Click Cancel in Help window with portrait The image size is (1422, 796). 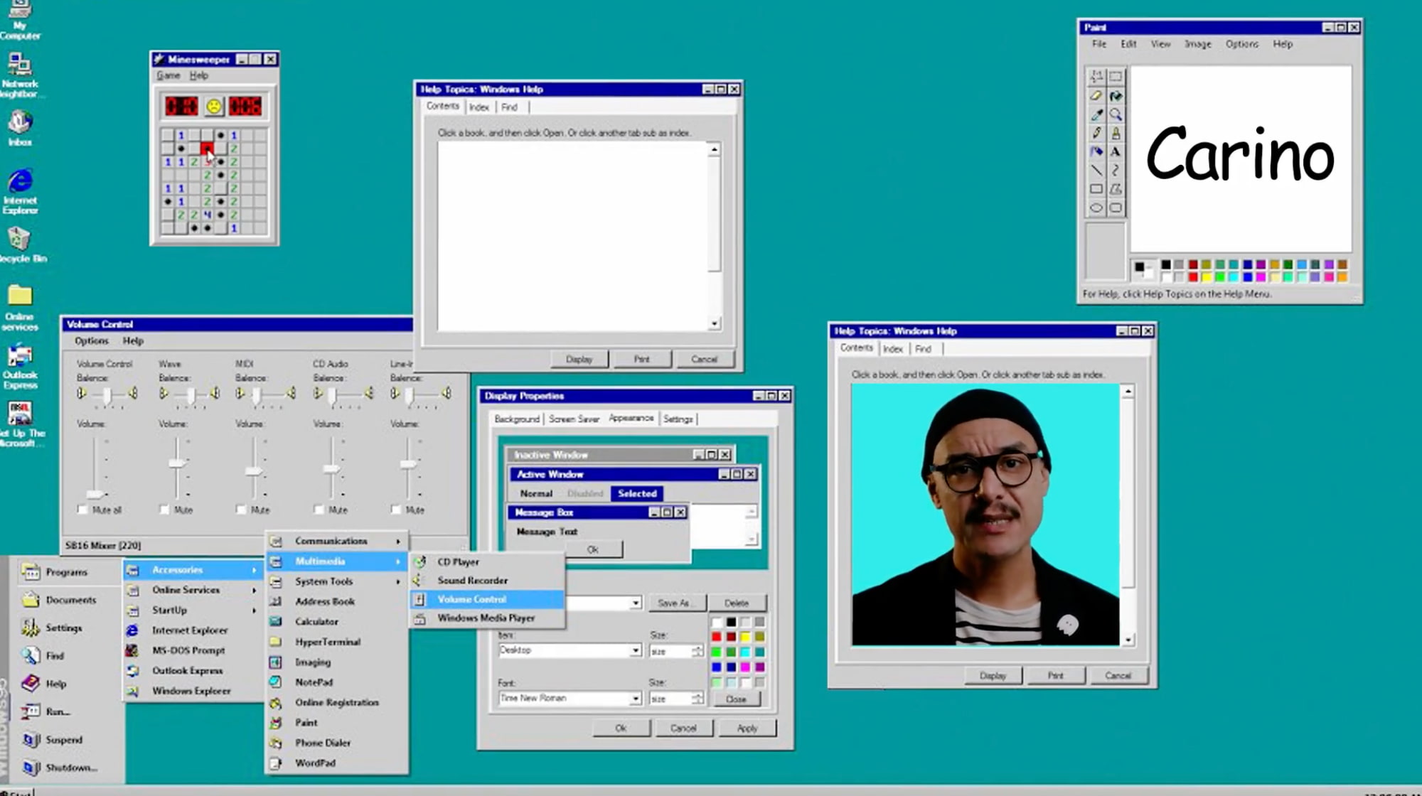[1118, 676]
